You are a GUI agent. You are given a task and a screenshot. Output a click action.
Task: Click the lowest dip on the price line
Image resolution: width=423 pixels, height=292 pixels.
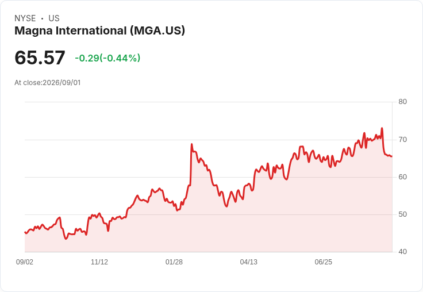tap(66, 239)
